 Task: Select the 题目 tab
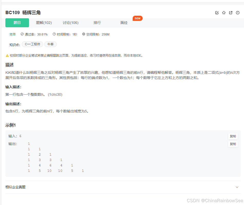pos(17,23)
